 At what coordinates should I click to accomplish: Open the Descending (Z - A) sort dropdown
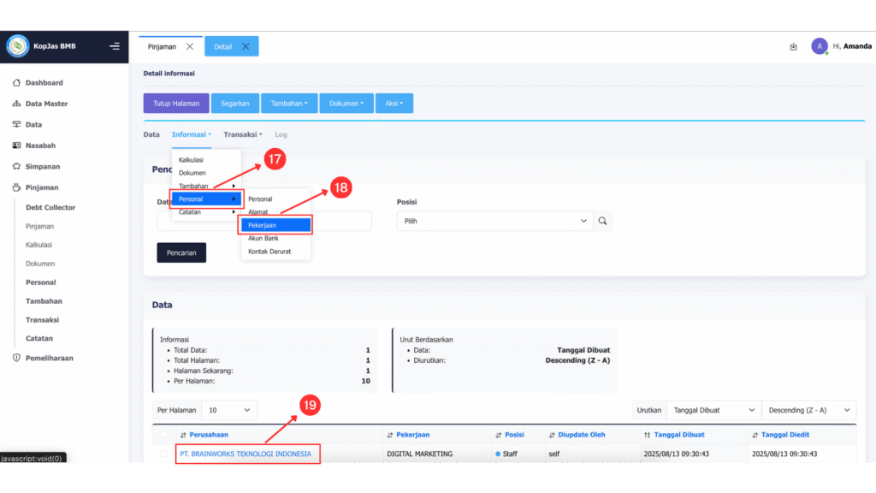(x=808, y=410)
